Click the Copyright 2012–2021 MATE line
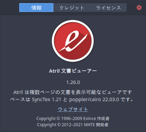 click(x=73, y=125)
